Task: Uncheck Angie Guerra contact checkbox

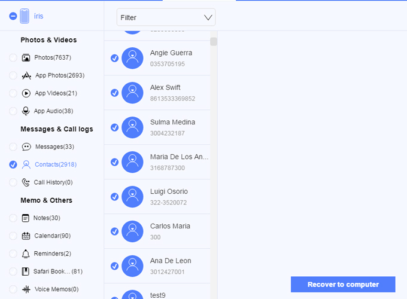Action: (x=114, y=58)
